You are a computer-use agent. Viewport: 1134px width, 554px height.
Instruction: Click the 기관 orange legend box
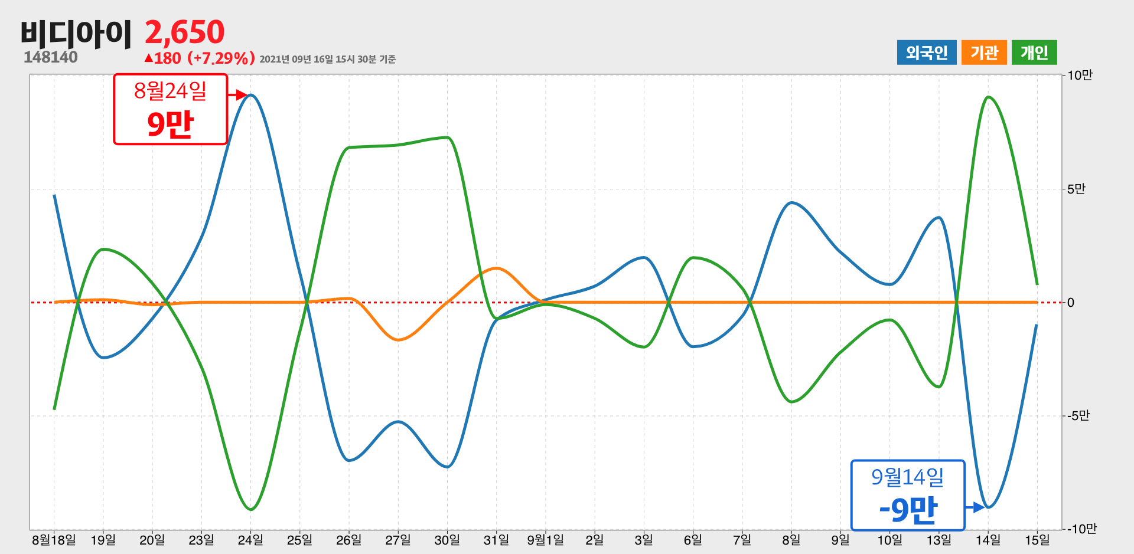pyautogui.click(x=984, y=53)
